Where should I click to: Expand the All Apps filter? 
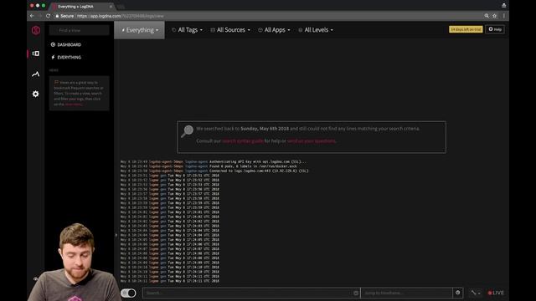pyautogui.click(x=274, y=30)
